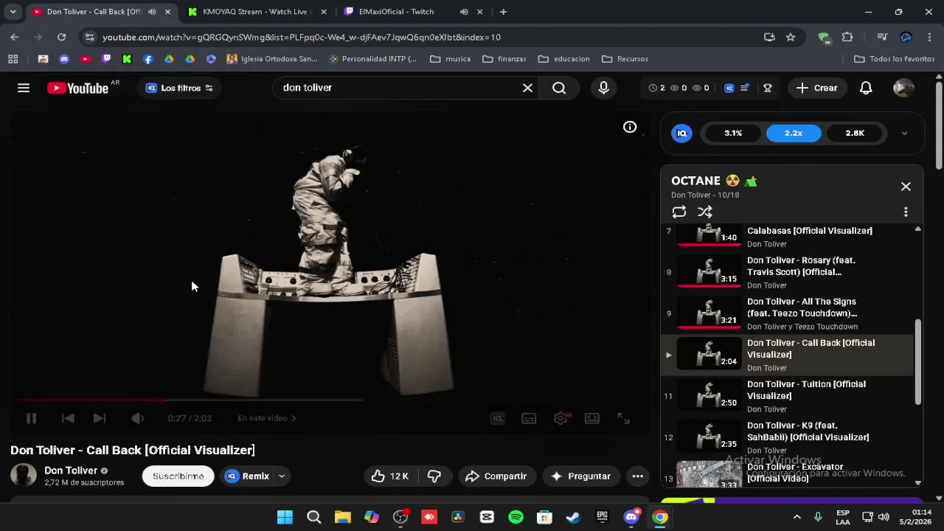Click the vidIQ logo in stats panel
The image size is (944, 531).
tap(681, 133)
